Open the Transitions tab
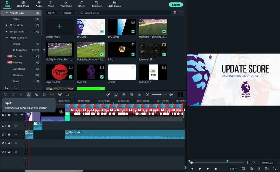Image resolution: width=280 pixels, height=172 pixels. click(66, 4)
